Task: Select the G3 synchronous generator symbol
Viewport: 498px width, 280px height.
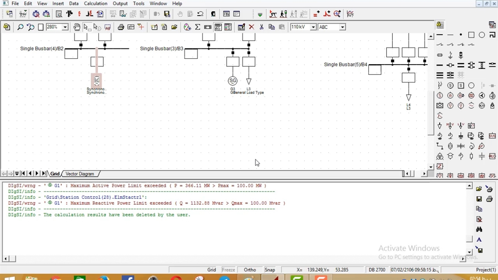Action: coord(233,81)
